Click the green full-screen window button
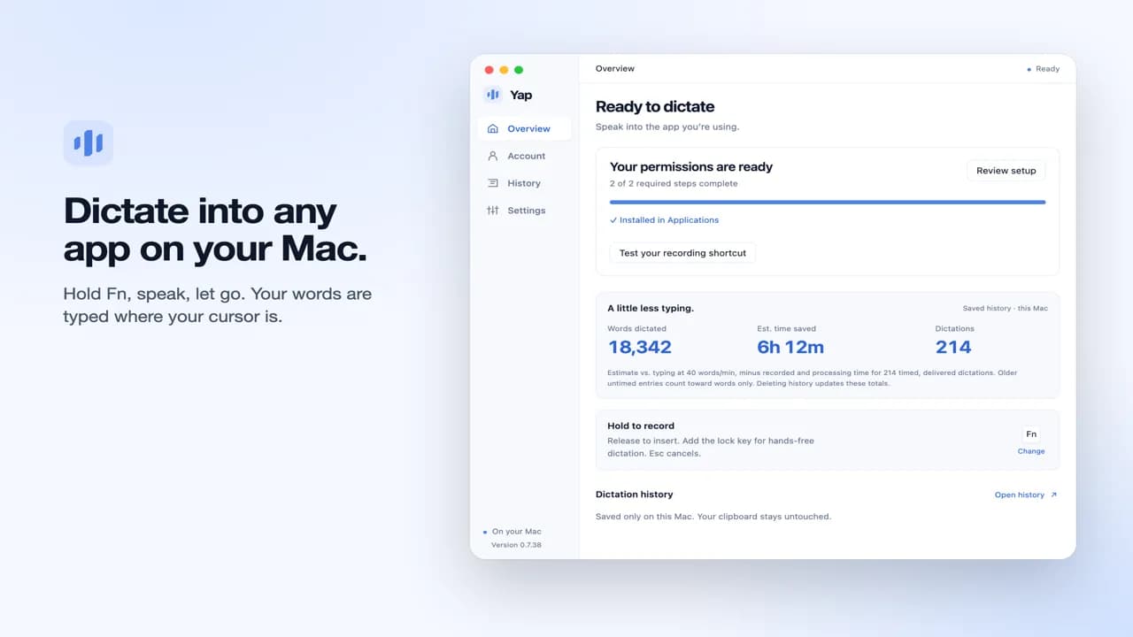The height and width of the screenshot is (637, 1133). coord(519,70)
